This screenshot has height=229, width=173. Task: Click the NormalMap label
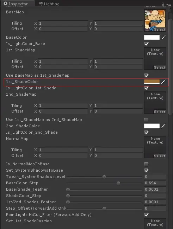pos(17,139)
